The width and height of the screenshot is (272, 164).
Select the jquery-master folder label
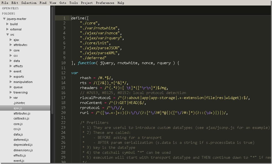(x=17, y=19)
